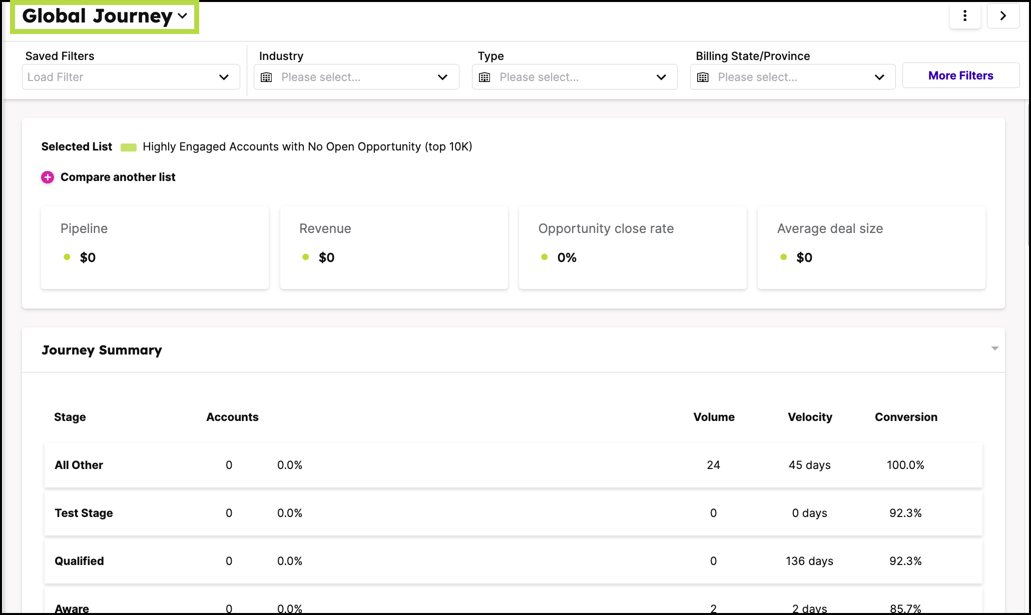Viewport: 1031px width, 615px height.
Task: Click the green Selected List color swatch
Action: click(x=129, y=147)
